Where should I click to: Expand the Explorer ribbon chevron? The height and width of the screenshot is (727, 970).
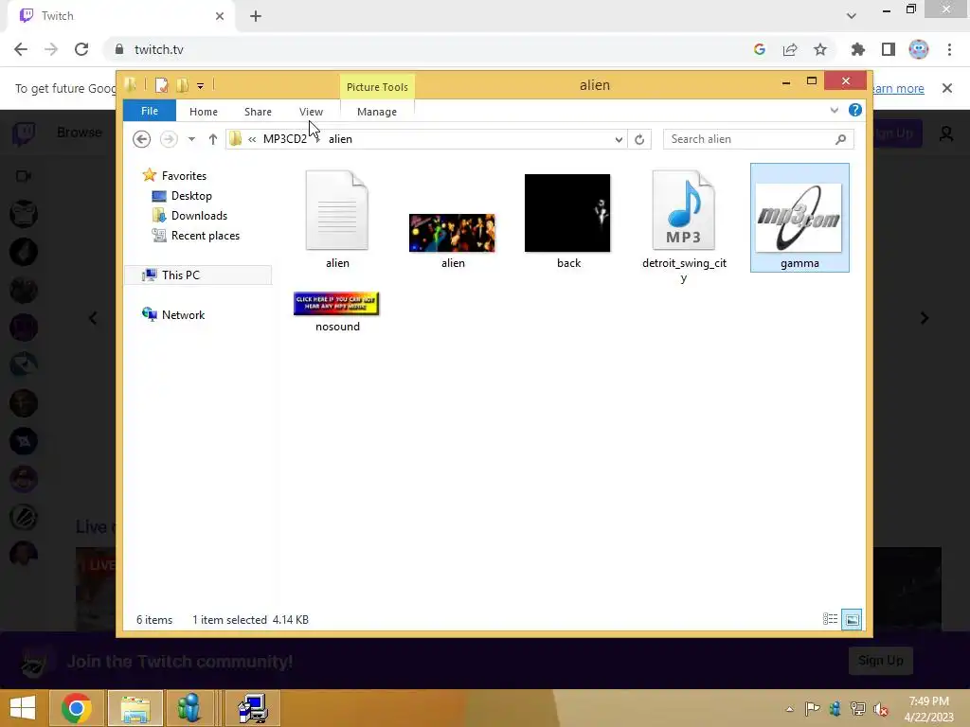pos(834,110)
